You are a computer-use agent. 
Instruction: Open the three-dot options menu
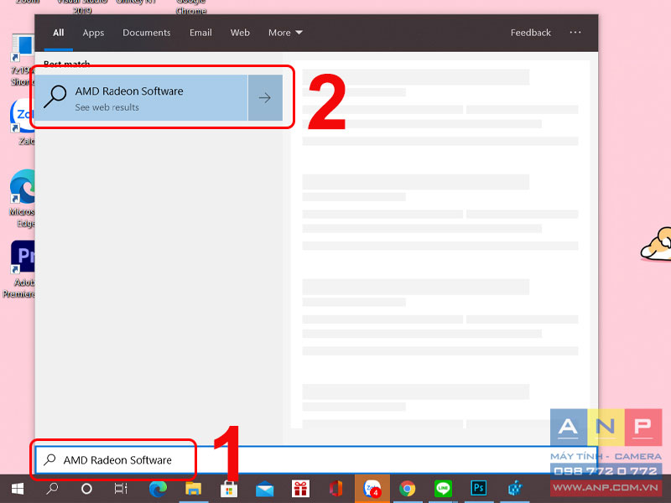coord(575,33)
